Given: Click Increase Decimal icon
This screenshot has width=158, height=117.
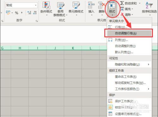Looking at the screenshot, I should 29,13.
